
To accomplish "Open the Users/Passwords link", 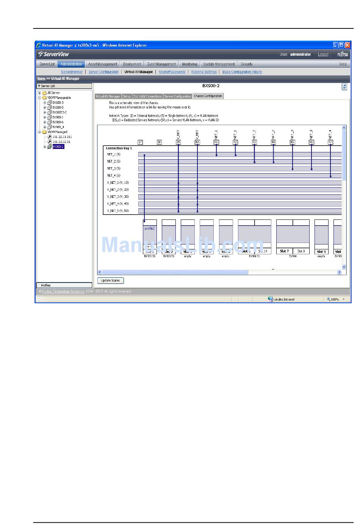I will point(172,72).
